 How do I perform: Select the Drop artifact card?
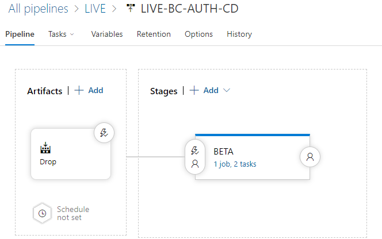click(71, 154)
